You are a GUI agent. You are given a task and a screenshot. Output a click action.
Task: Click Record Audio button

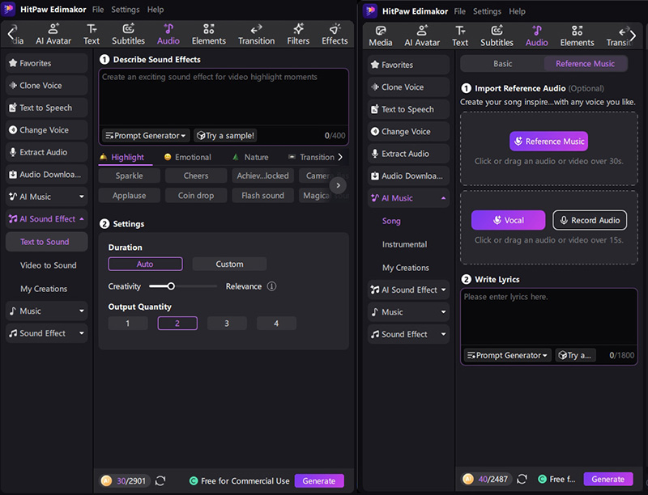pyautogui.click(x=590, y=220)
